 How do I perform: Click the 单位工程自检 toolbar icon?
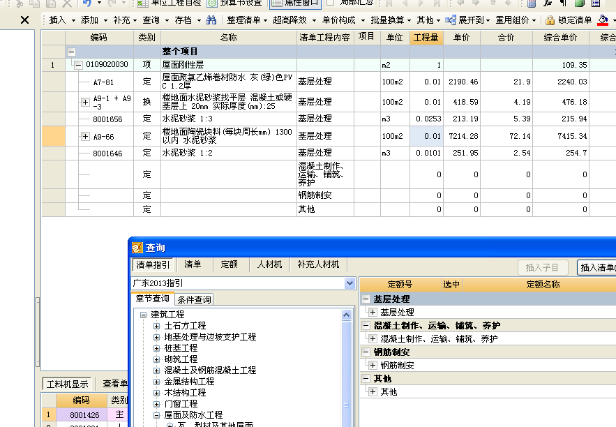[x=143, y=3]
